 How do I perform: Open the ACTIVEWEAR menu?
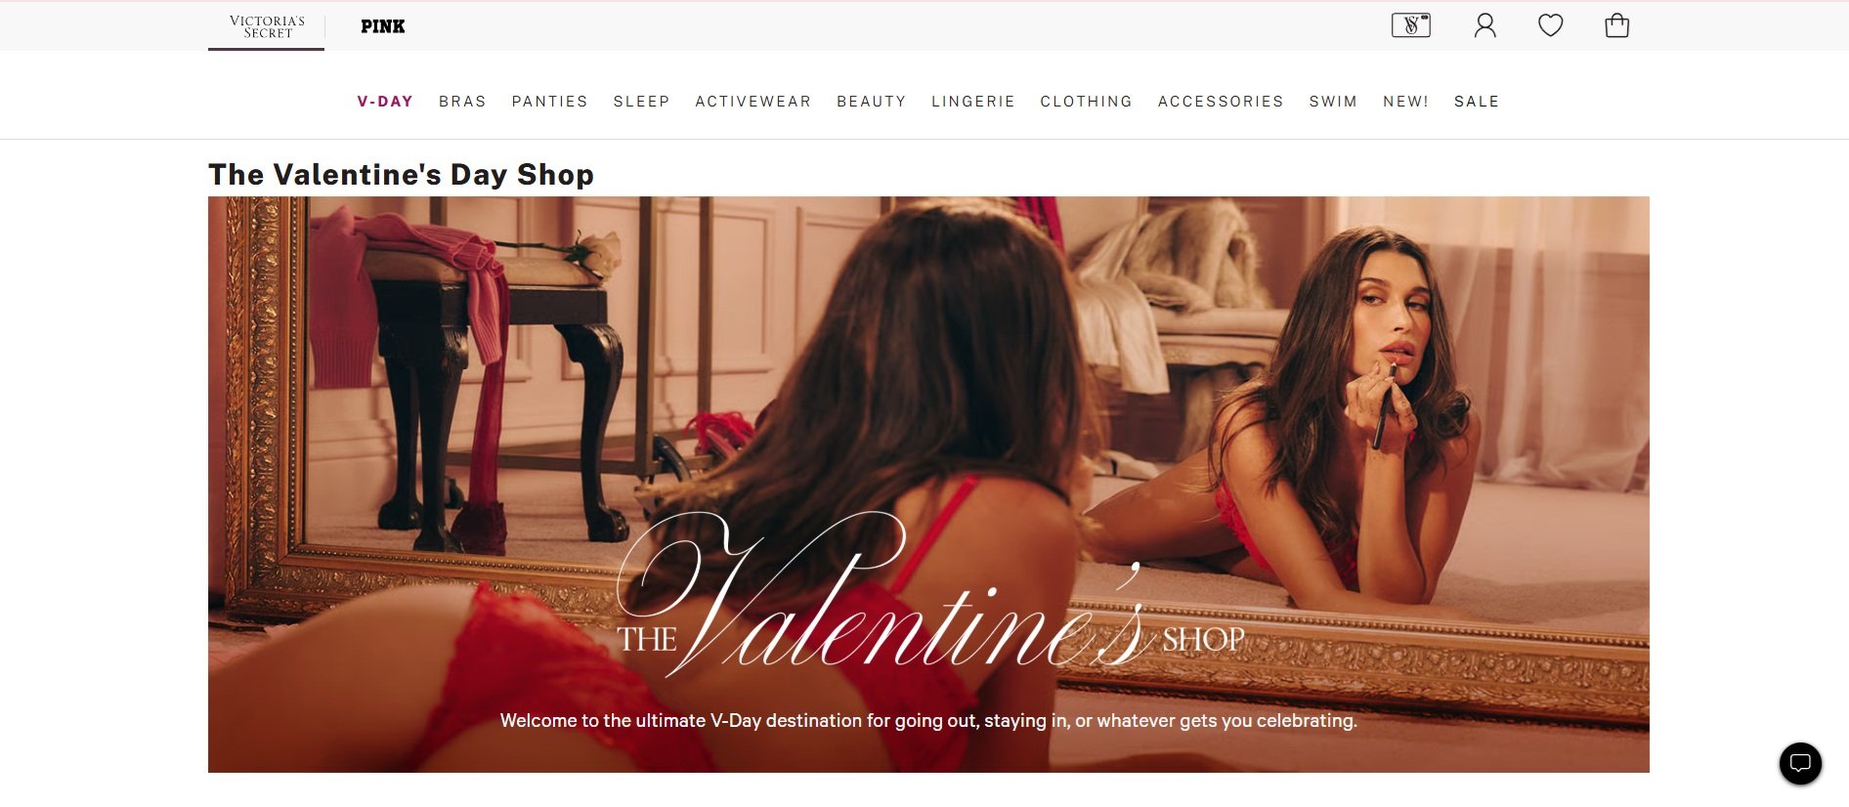pos(752,102)
